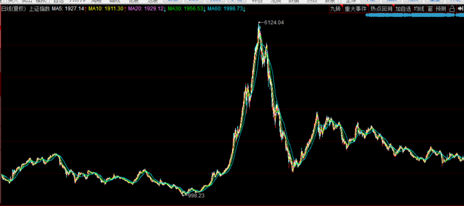Image resolution: width=464 pixels, height=206 pixels.
Task: Select the MA20 1929.12 value
Action: pyautogui.click(x=147, y=9)
